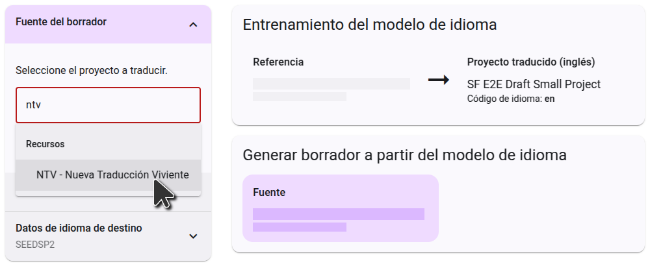Click the Entrenamiento del modelo de idioma heading
The height and width of the screenshot is (266, 650).
tap(369, 25)
